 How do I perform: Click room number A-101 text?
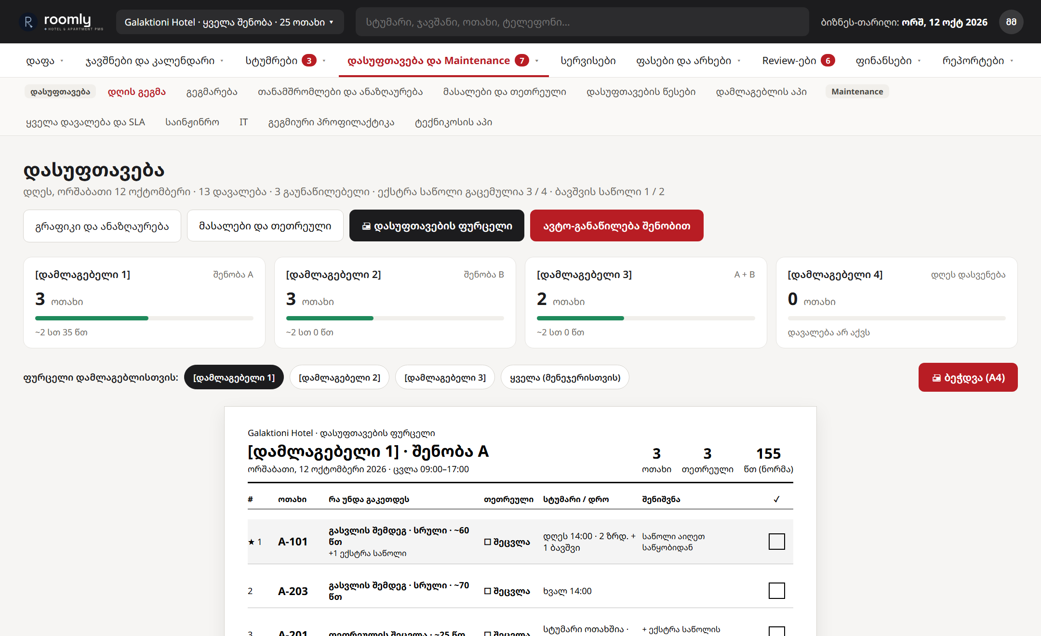click(293, 542)
